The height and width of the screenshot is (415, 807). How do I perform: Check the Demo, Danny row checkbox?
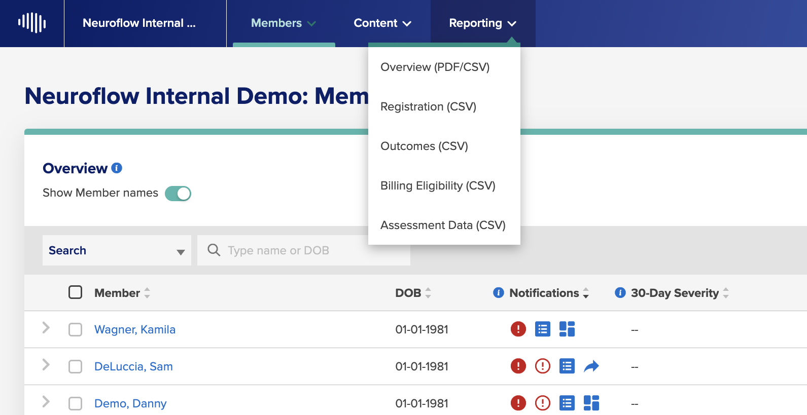click(x=75, y=403)
